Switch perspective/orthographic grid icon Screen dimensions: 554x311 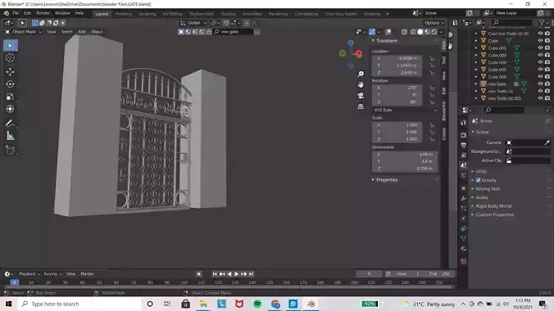coord(361,106)
